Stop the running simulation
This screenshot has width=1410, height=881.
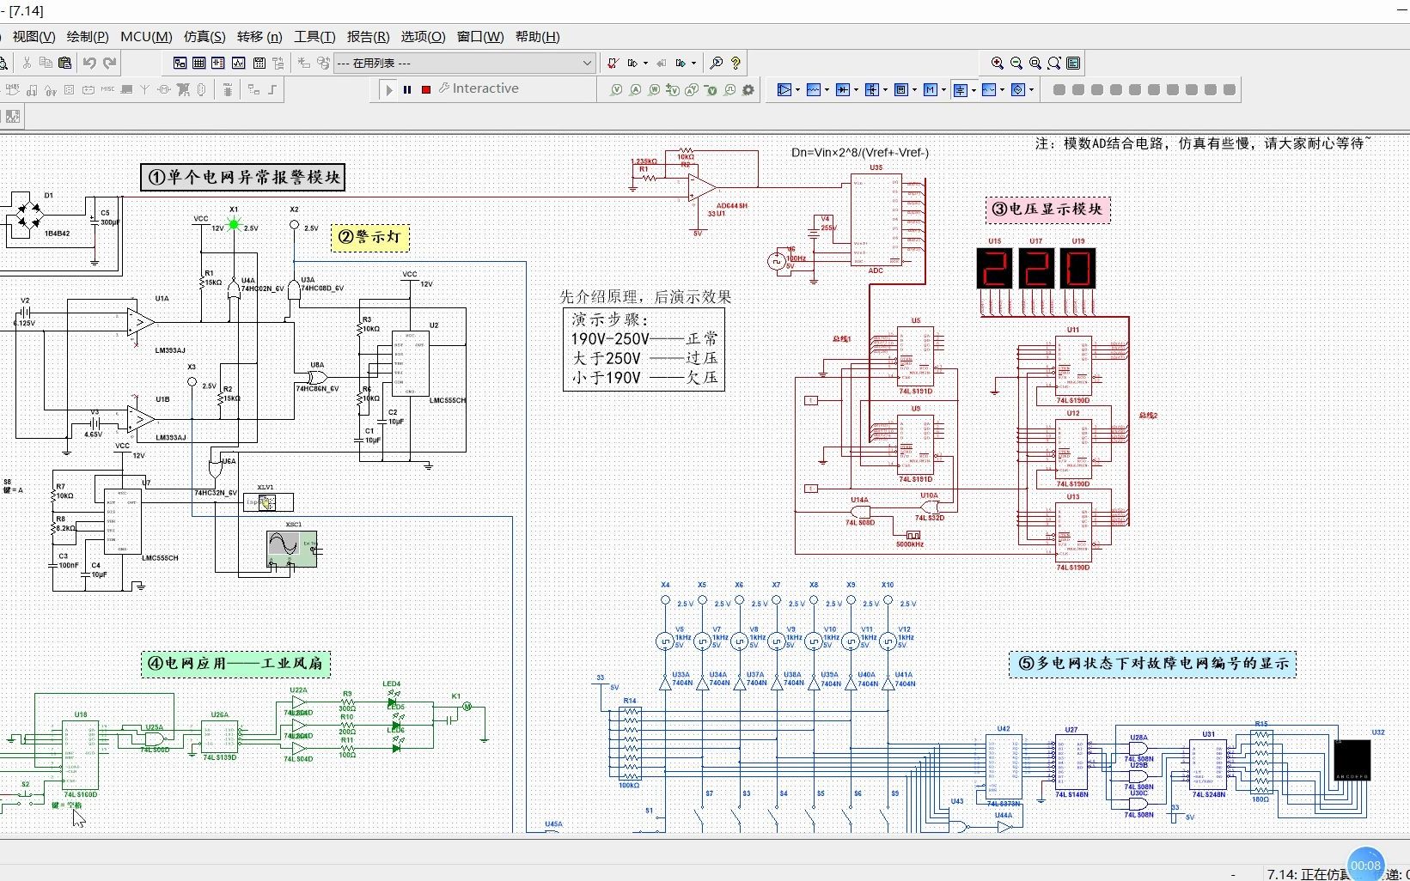[426, 89]
